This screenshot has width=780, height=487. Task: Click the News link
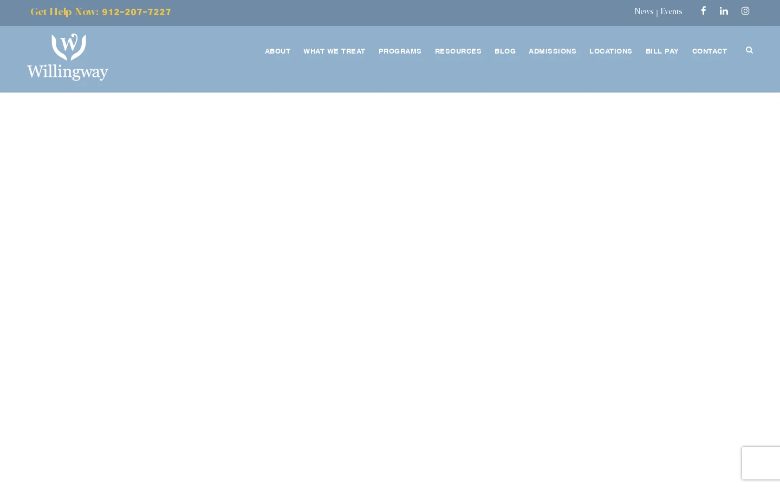(643, 11)
